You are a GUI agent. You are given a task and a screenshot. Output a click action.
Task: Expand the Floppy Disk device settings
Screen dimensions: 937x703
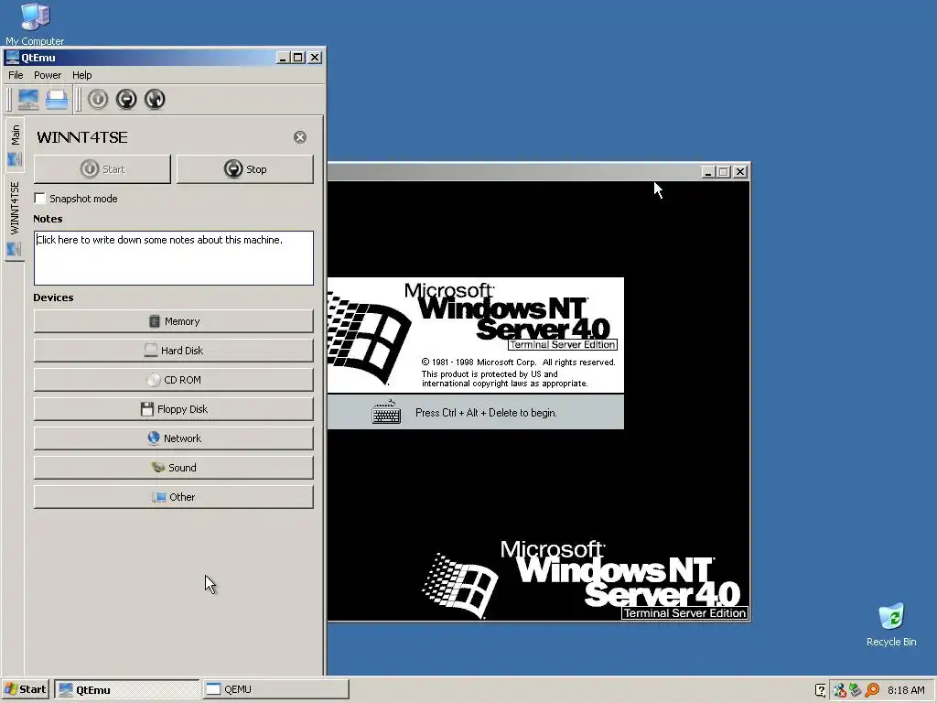[x=173, y=409]
